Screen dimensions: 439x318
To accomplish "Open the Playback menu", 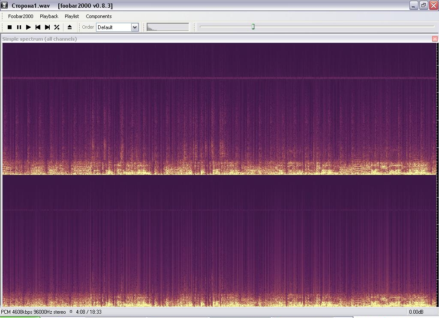I will click(x=49, y=16).
